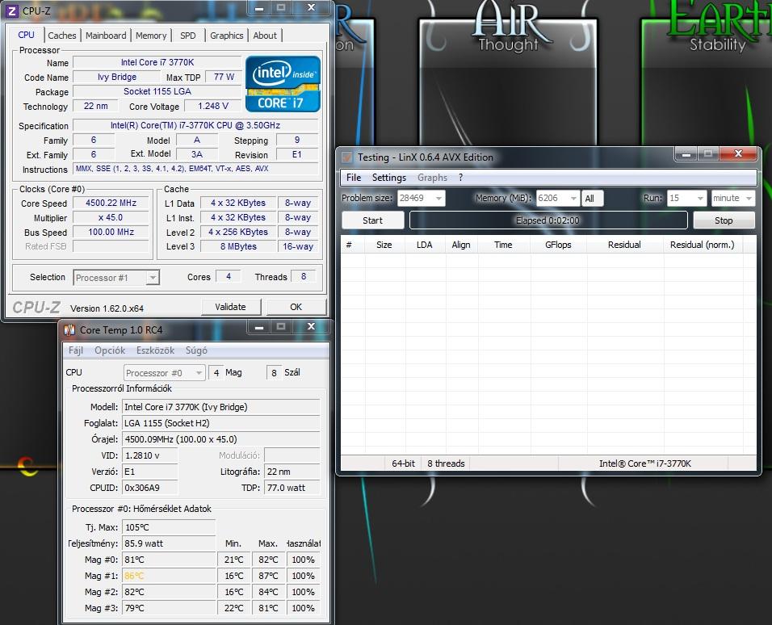Open the ? help menu in LinX
The width and height of the screenshot is (772, 625).
pyautogui.click(x=461, y=178)
